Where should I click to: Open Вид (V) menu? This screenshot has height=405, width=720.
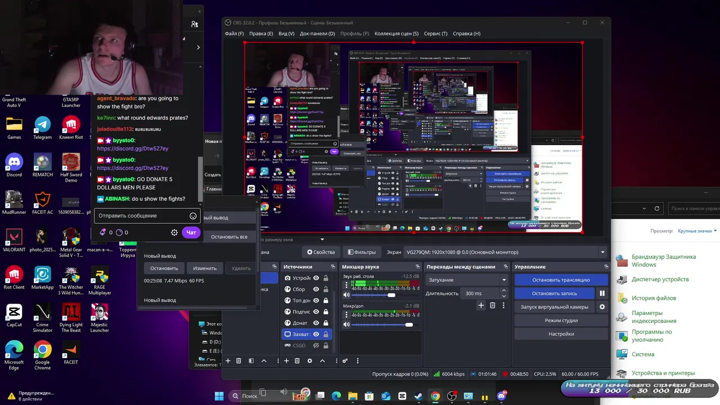[x=286, y=33]
